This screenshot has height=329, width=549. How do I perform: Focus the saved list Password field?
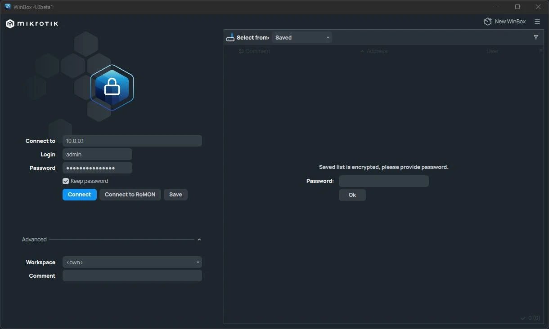coord(383,181)
